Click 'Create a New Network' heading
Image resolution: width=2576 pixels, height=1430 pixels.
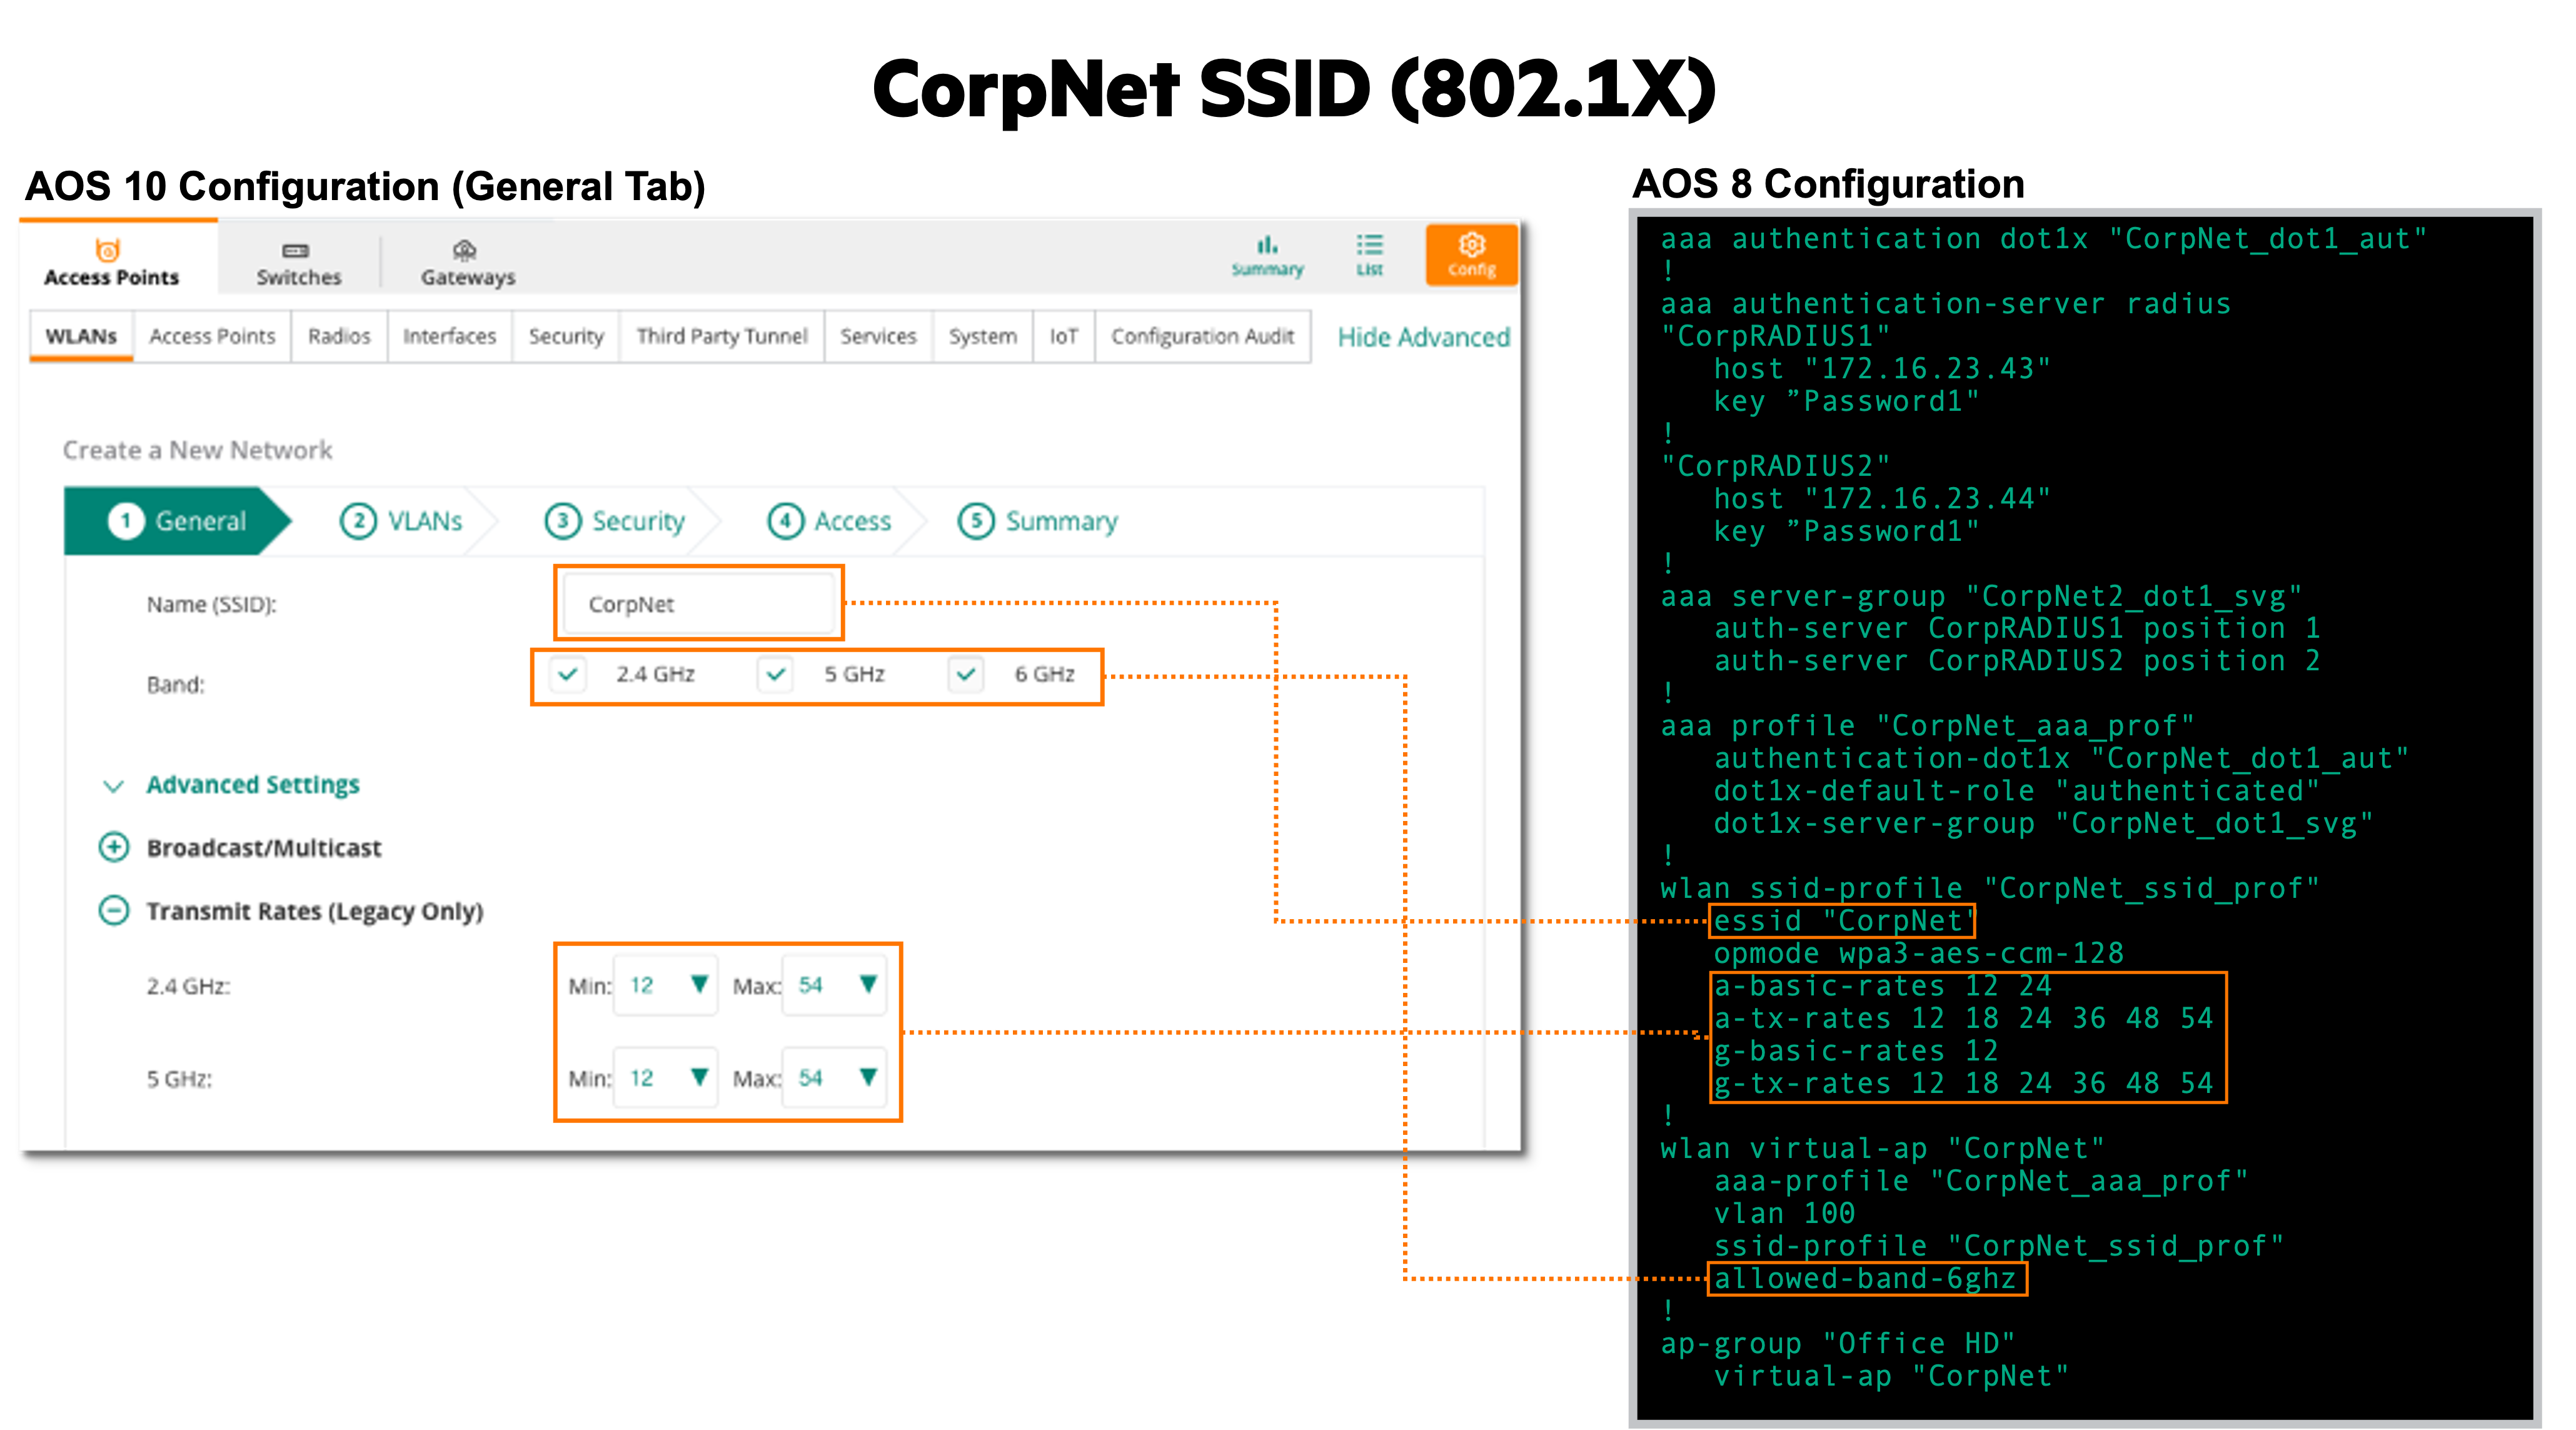click(198, 450)
